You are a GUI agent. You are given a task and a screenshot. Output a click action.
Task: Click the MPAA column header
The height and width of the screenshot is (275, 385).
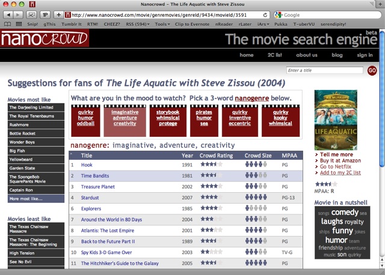289,156
